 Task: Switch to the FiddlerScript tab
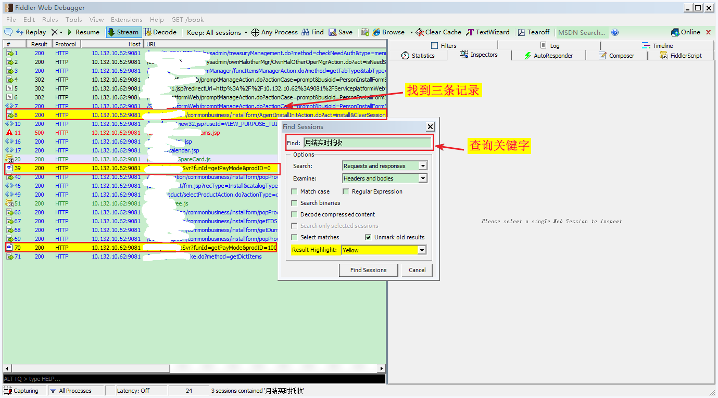(681, 55)
